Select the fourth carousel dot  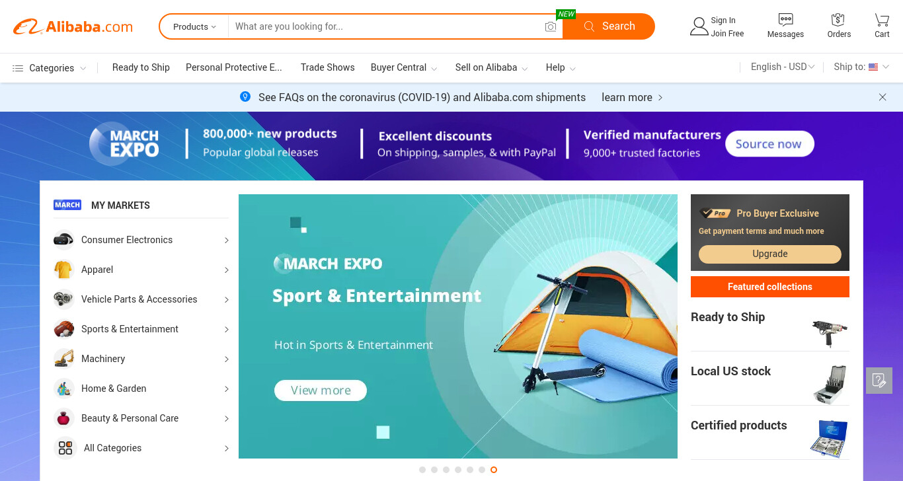point(458,470)
